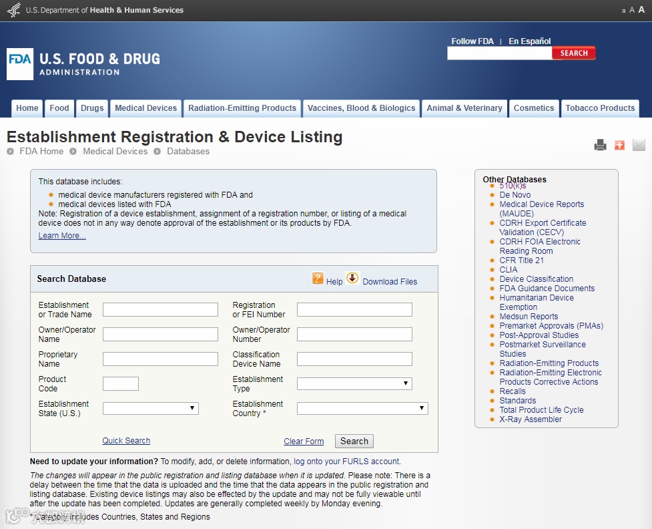
Task: Select medium text size 'A'
Action: (631, 10)
